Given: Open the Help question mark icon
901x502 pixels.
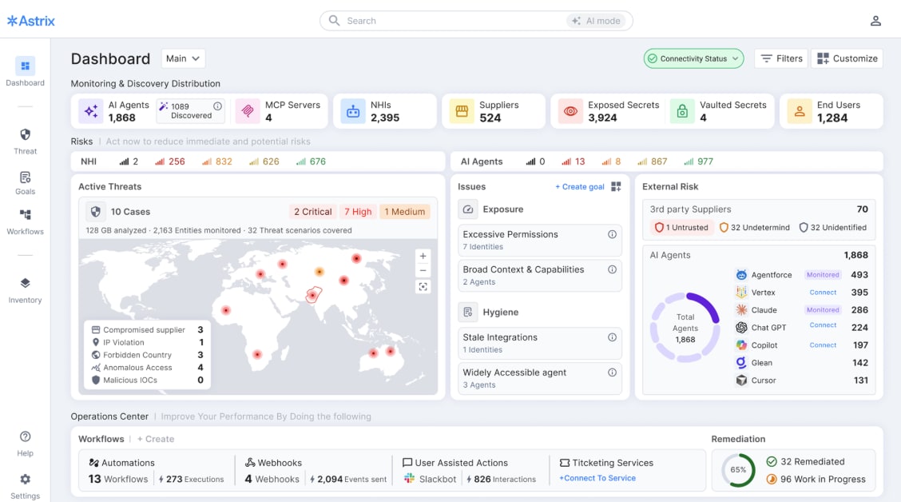Looking at the screenshot, I should coord(26,436).
